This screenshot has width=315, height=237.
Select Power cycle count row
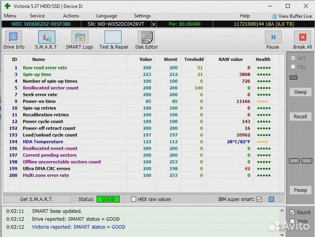pyautogui.click(x=144, y=122)
